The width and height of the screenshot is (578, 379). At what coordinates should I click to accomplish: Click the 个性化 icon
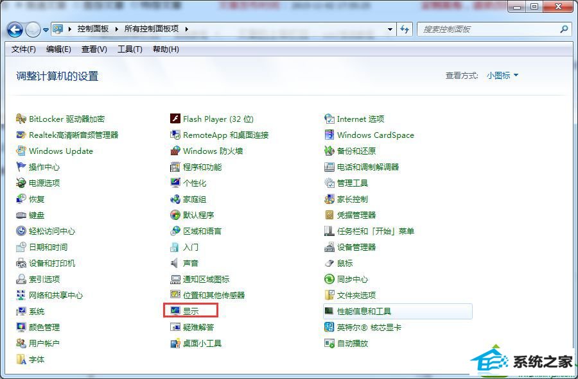pos(175,183)
